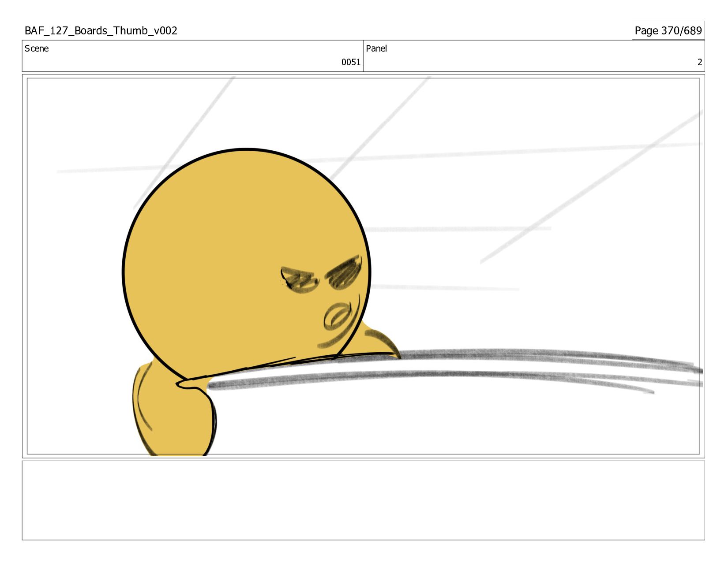Image resolution: width=728 pixels, height=562 pixels.
Task: Click the file name BAF_127_Boards_Thumb_v002
Action: point(101,31)
